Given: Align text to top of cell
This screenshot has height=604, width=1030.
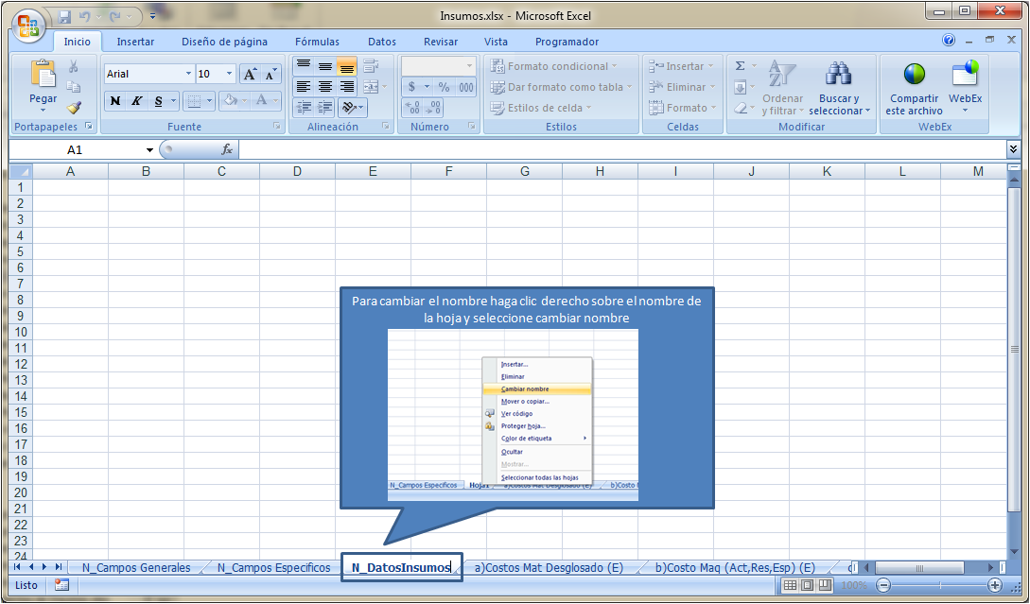Looking at the screenshot, I should [303, 65].
